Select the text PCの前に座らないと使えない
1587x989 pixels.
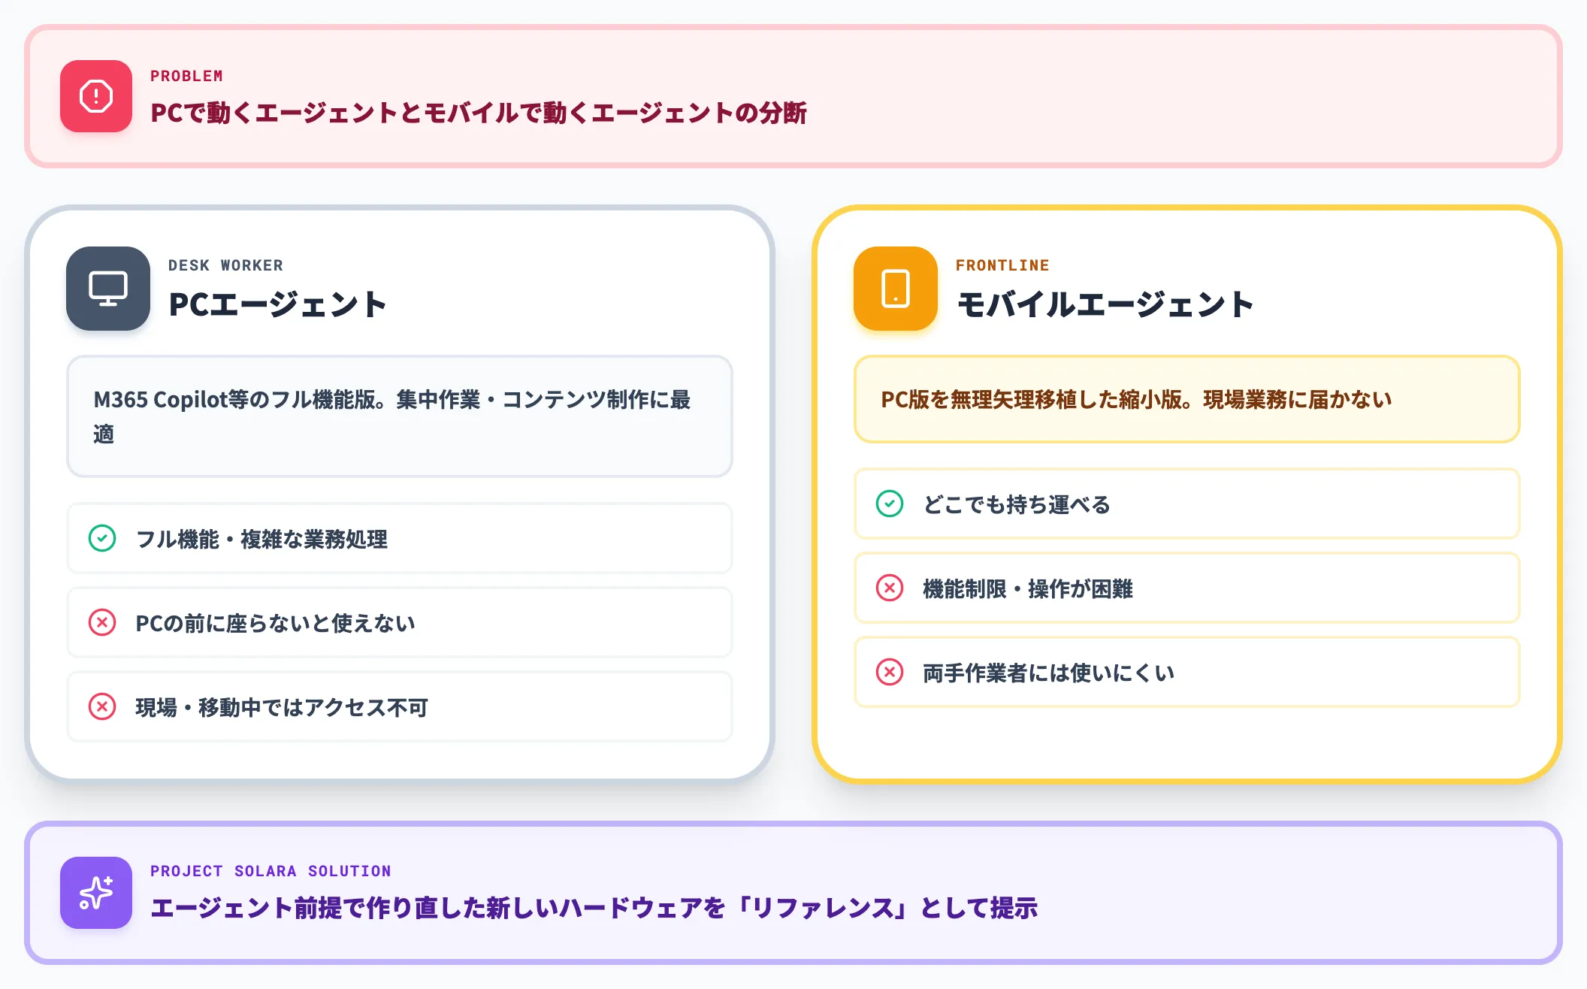coord(275,623)
